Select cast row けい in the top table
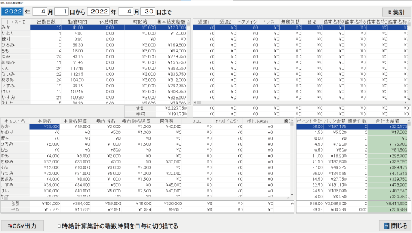The height and width of the screenshot is (233, 412). pyautogui.click(x=94, y=92)
